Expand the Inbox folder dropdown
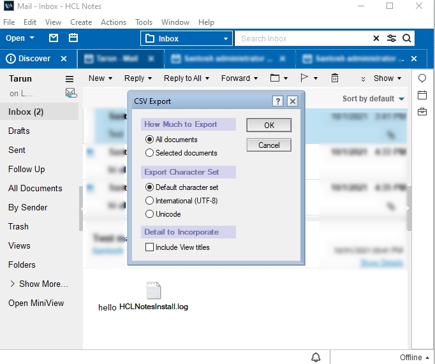The height and width of the screenshot is (364, 435). click(226, 39)
